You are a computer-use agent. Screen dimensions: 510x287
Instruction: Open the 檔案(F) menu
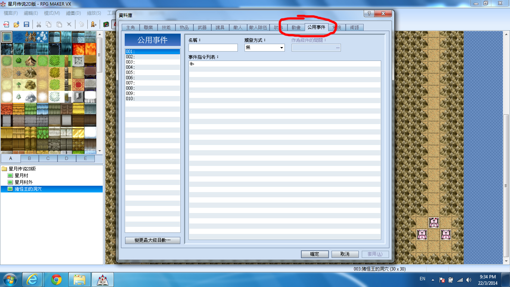[10, 13]
